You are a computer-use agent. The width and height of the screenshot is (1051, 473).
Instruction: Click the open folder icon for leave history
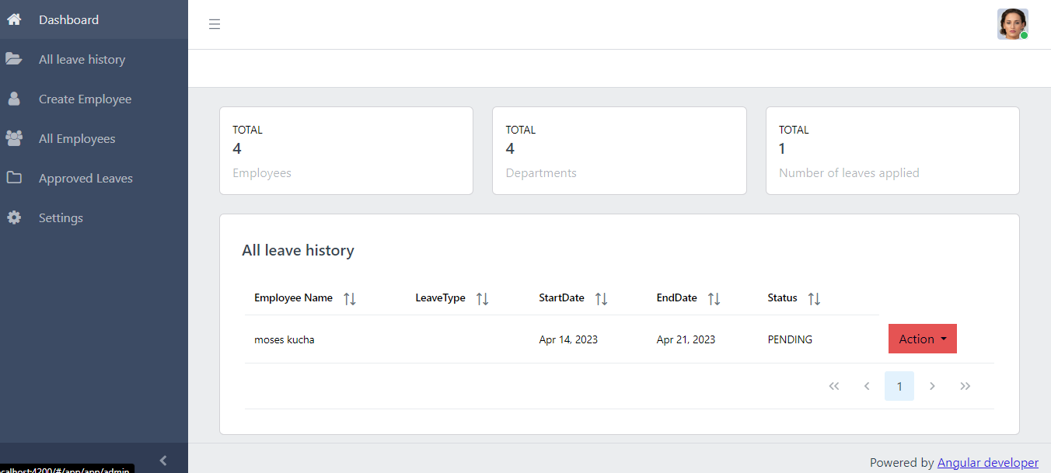pos(14,59)
